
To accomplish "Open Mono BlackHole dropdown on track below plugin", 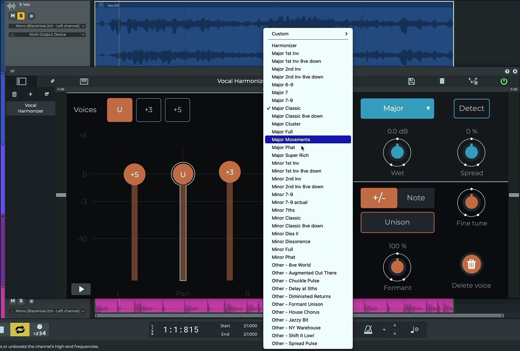I will [x=47, y=311].
